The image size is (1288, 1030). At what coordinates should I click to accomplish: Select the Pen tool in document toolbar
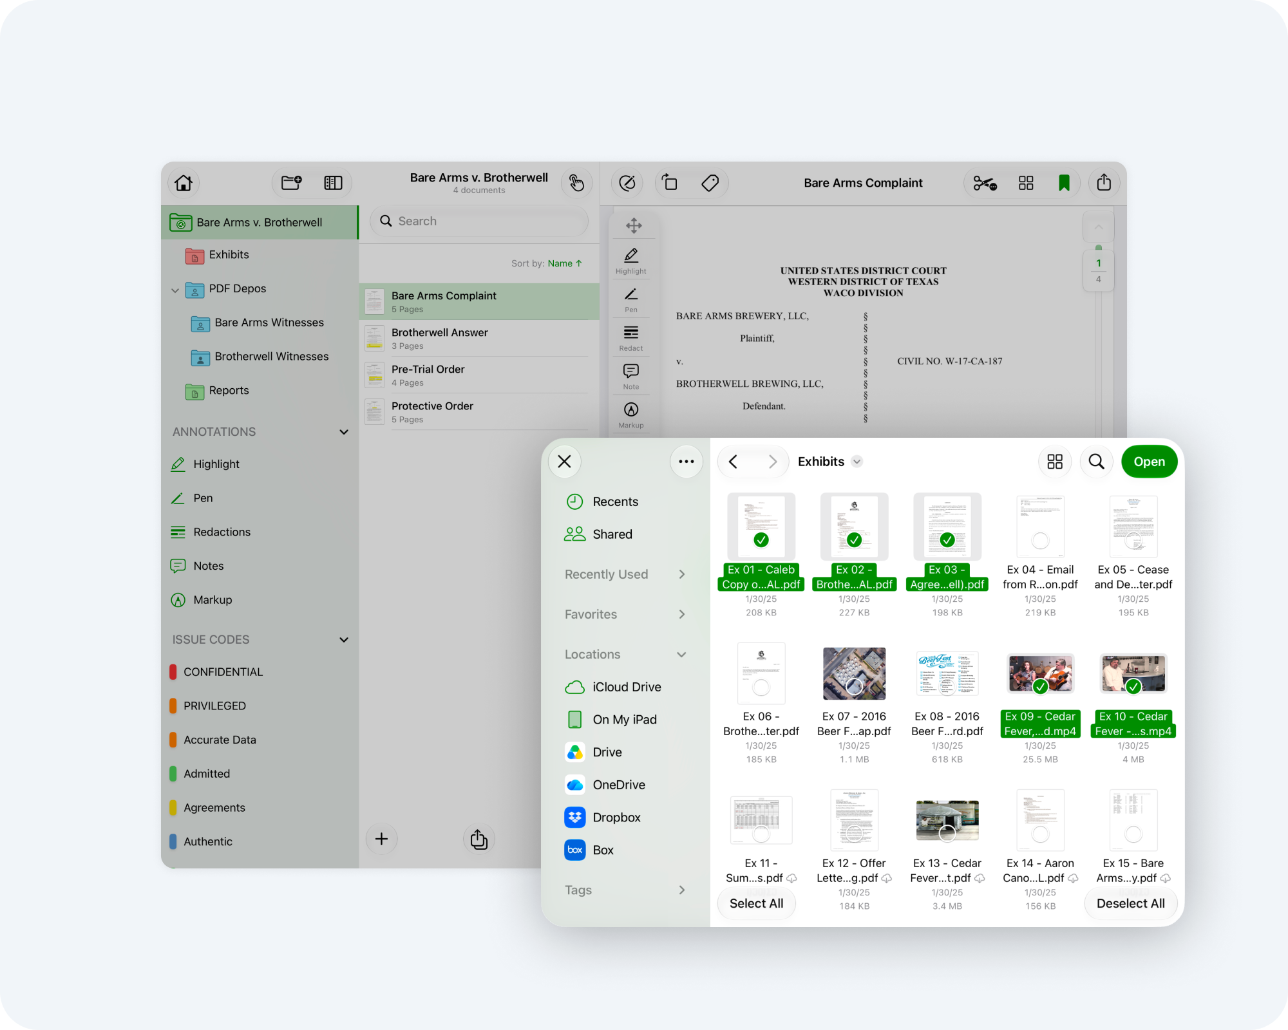tap(631, 301)
